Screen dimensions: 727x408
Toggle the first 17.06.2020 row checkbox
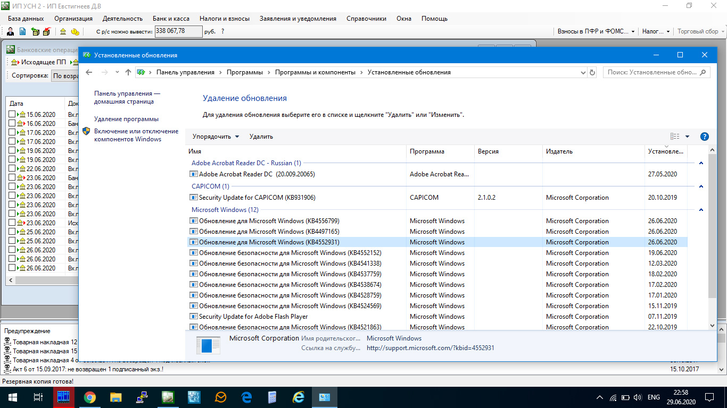point(12,132)
